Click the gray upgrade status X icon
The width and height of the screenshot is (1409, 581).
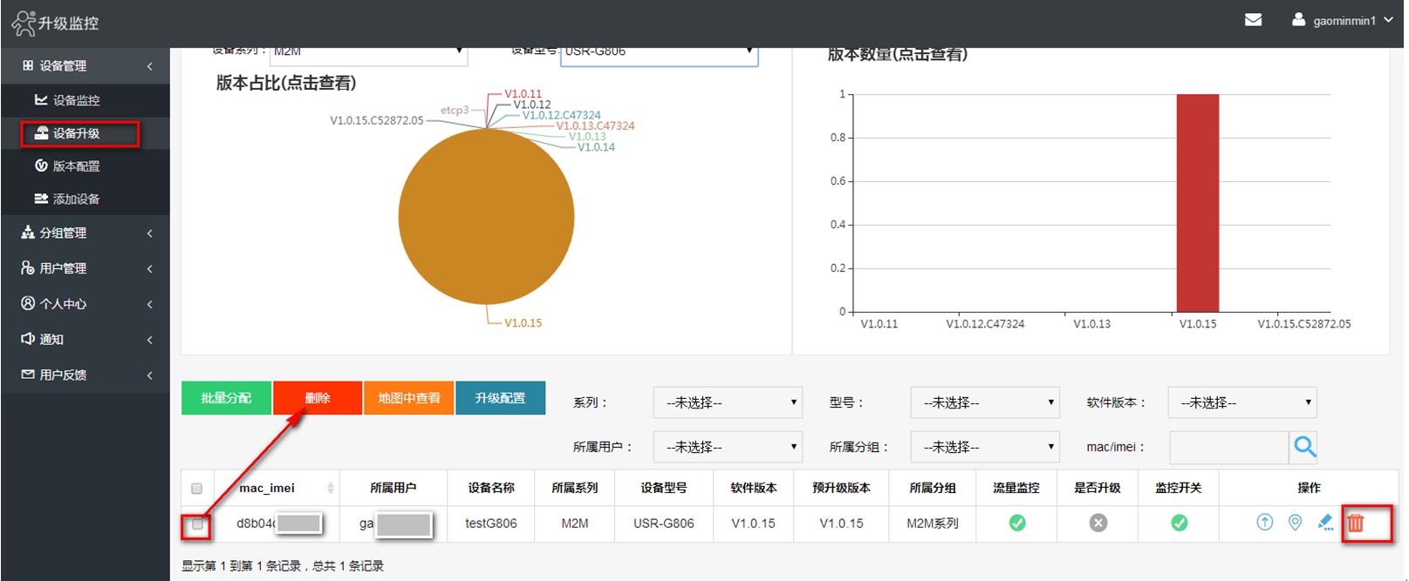coord(1098,524)
